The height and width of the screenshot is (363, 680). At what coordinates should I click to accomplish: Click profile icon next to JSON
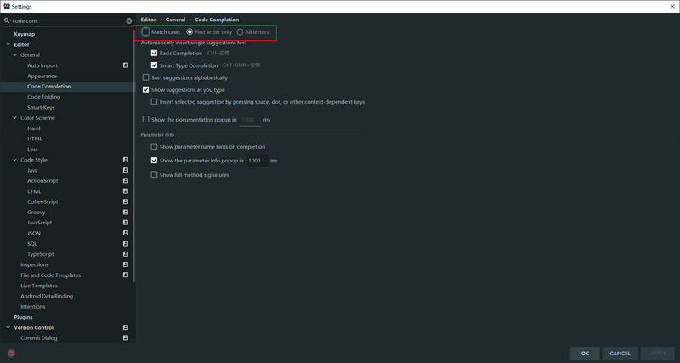point(126,233)
